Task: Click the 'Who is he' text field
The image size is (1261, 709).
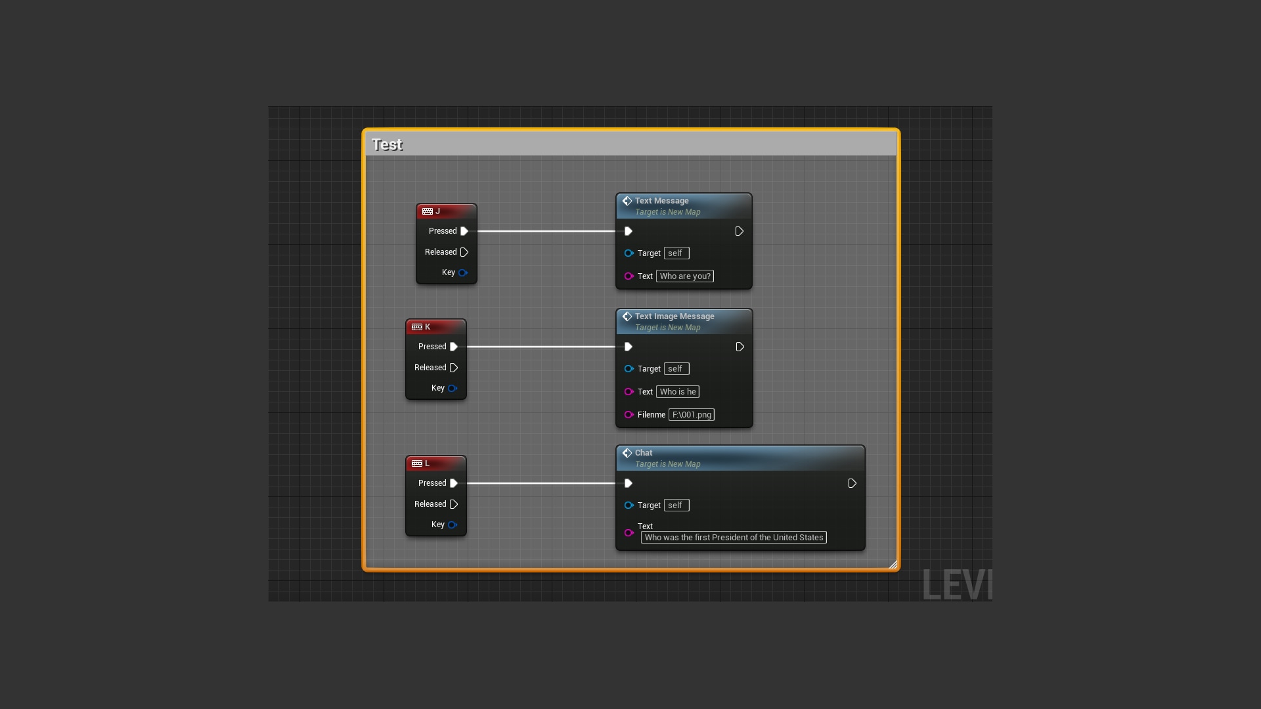Action: click(x=678, y=392)
